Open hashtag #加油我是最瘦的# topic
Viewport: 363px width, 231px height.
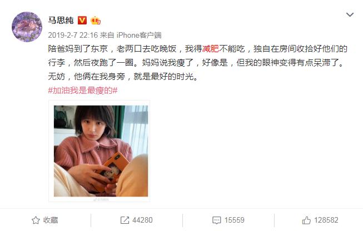83,90
